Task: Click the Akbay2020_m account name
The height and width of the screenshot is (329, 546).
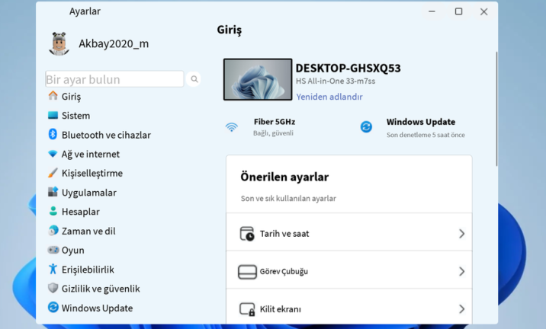Action: click(114, 44)
